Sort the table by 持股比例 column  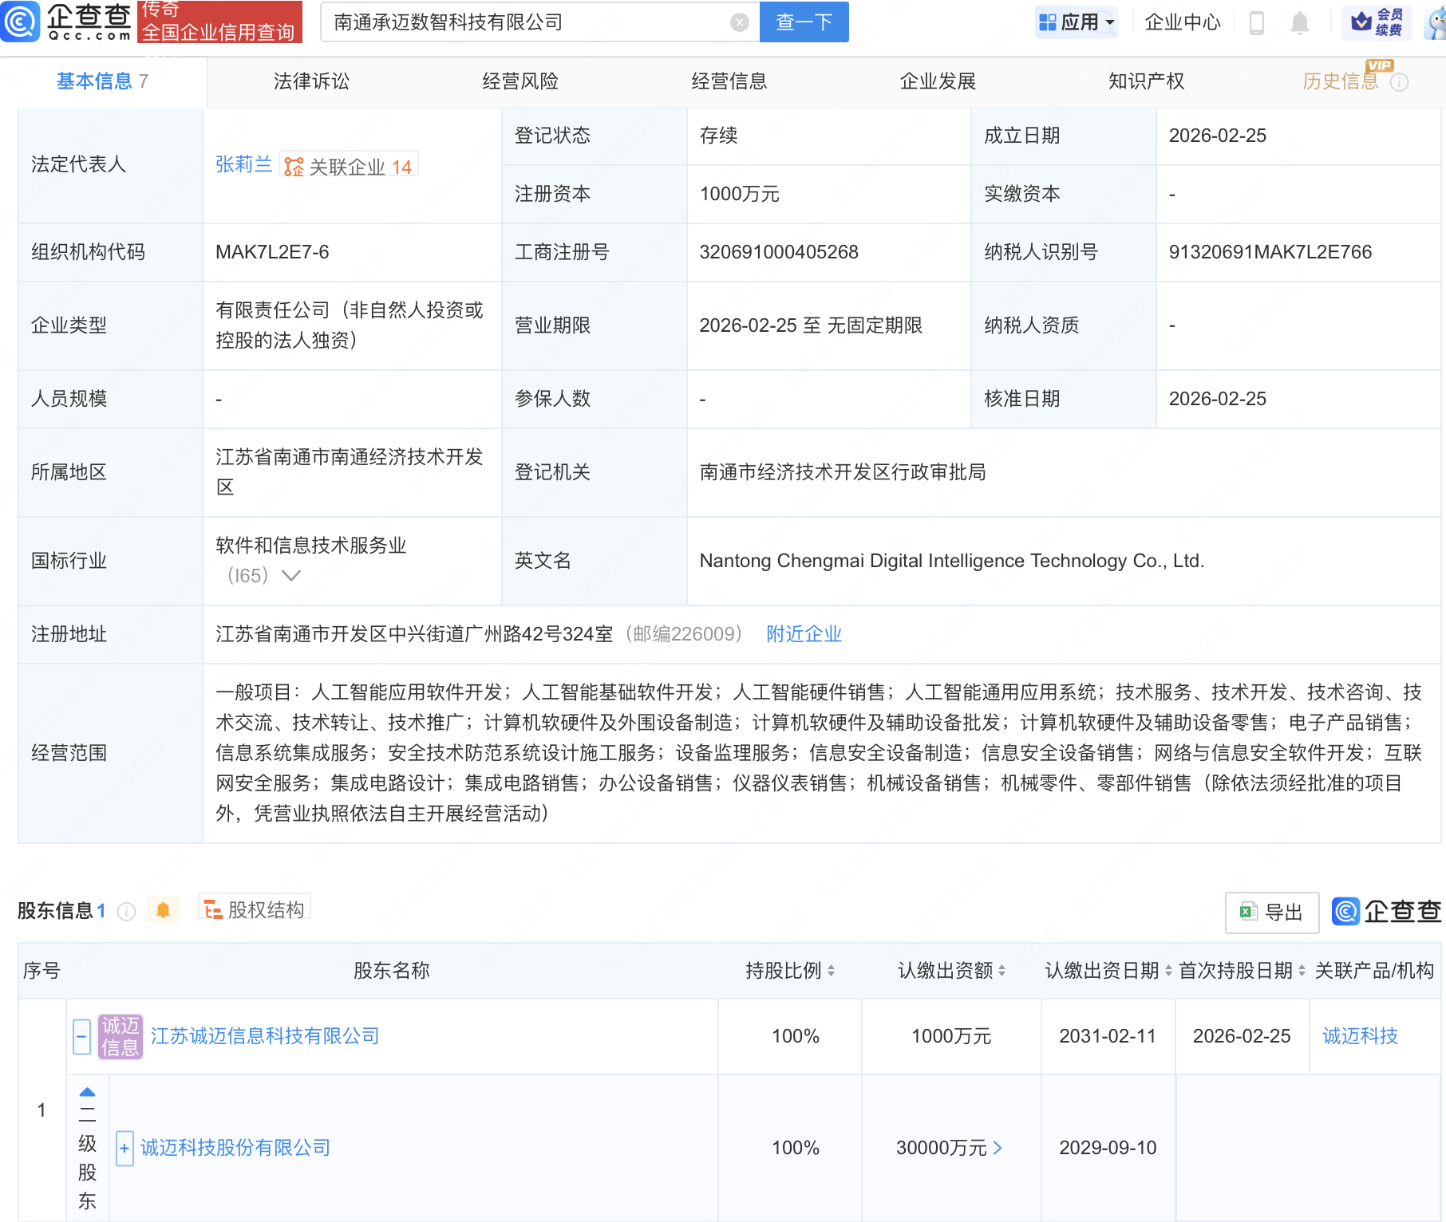(x=830, y=971)
